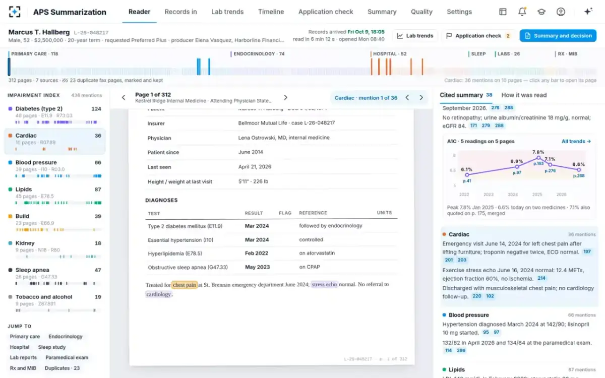Click Labs timeline section label
Viewport: 605px width, 378px height.
tap(509, 54)
